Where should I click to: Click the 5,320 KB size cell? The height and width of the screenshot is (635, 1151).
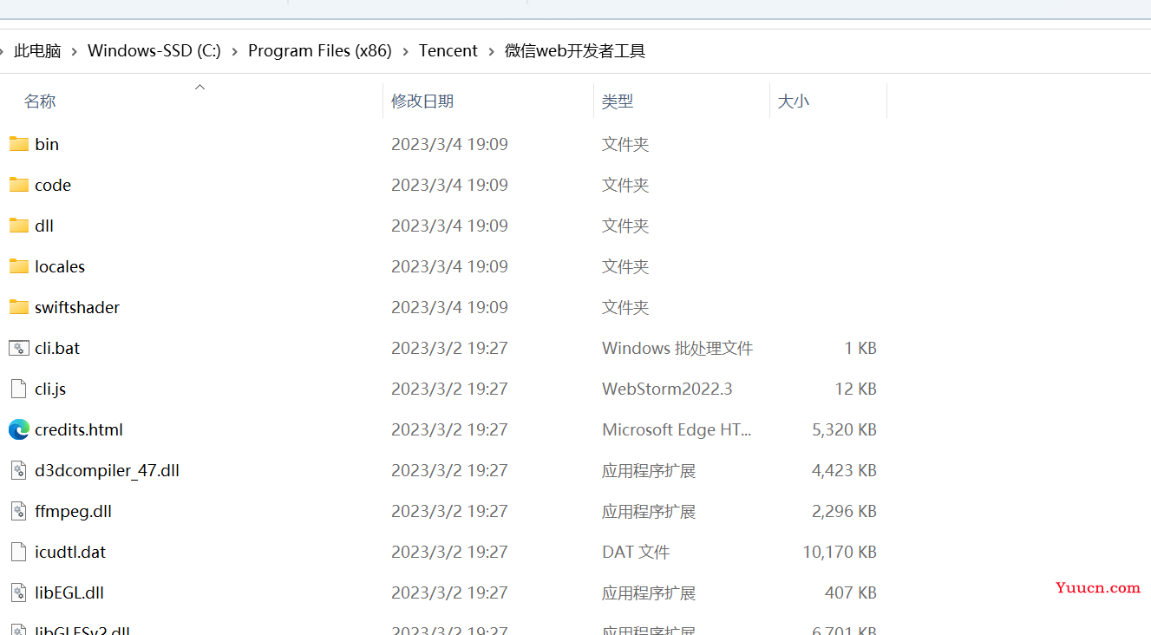pos(844,429)
